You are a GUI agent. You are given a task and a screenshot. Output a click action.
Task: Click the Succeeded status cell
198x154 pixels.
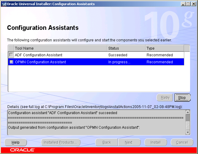coord(118,55)
